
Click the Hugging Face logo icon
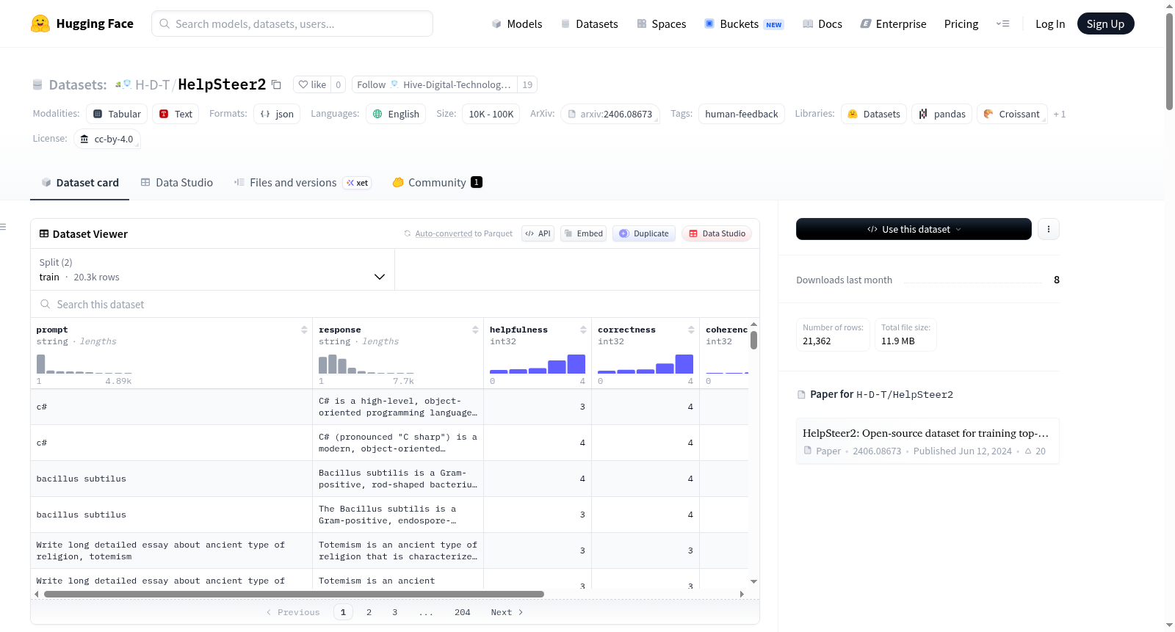pyautogui.click(x=40, y=23)
